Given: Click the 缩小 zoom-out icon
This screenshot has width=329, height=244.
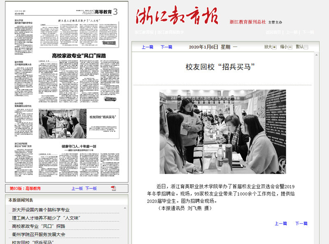Looking at the screenshot, I should (290, 47).
